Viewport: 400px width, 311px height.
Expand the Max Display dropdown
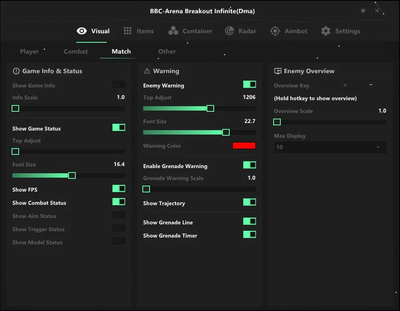click(330, 147)
